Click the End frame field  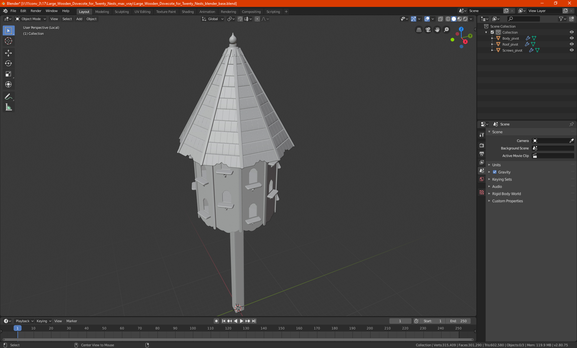[x=458, y=321]
